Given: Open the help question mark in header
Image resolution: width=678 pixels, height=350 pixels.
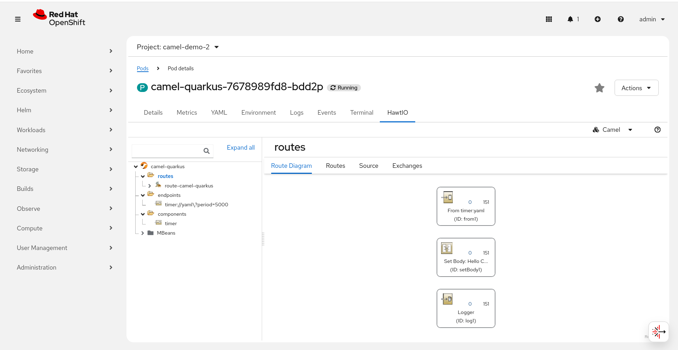Looking at the screenshot, I should coord(621,19).
